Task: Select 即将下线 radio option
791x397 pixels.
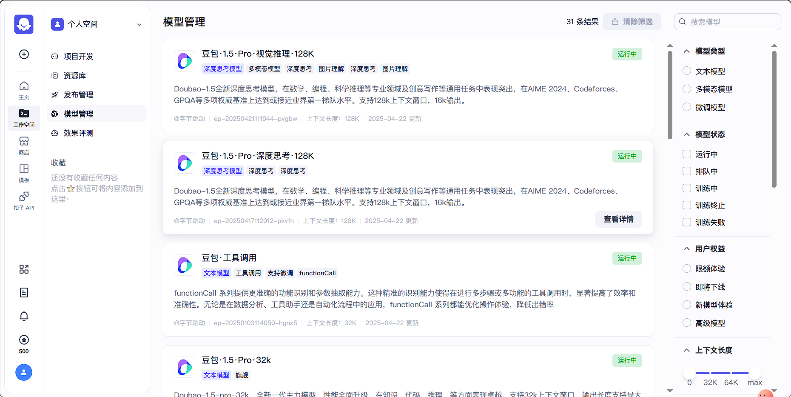Action: tap(687, 286)
